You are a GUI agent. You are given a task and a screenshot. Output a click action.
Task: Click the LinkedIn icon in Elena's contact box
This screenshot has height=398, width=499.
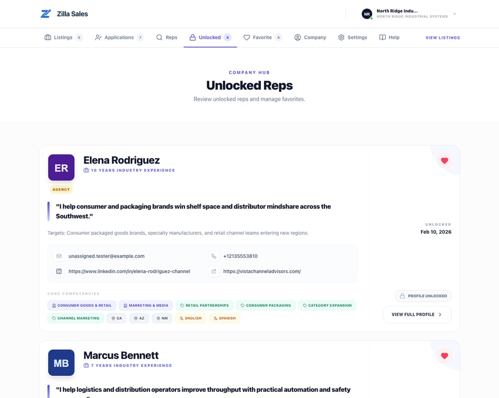coord(59,271)
